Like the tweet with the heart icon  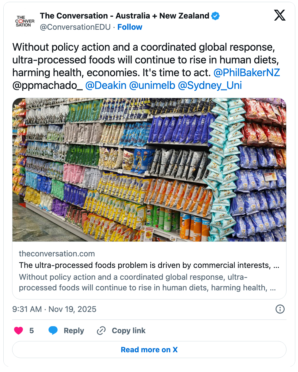(19, 330)
